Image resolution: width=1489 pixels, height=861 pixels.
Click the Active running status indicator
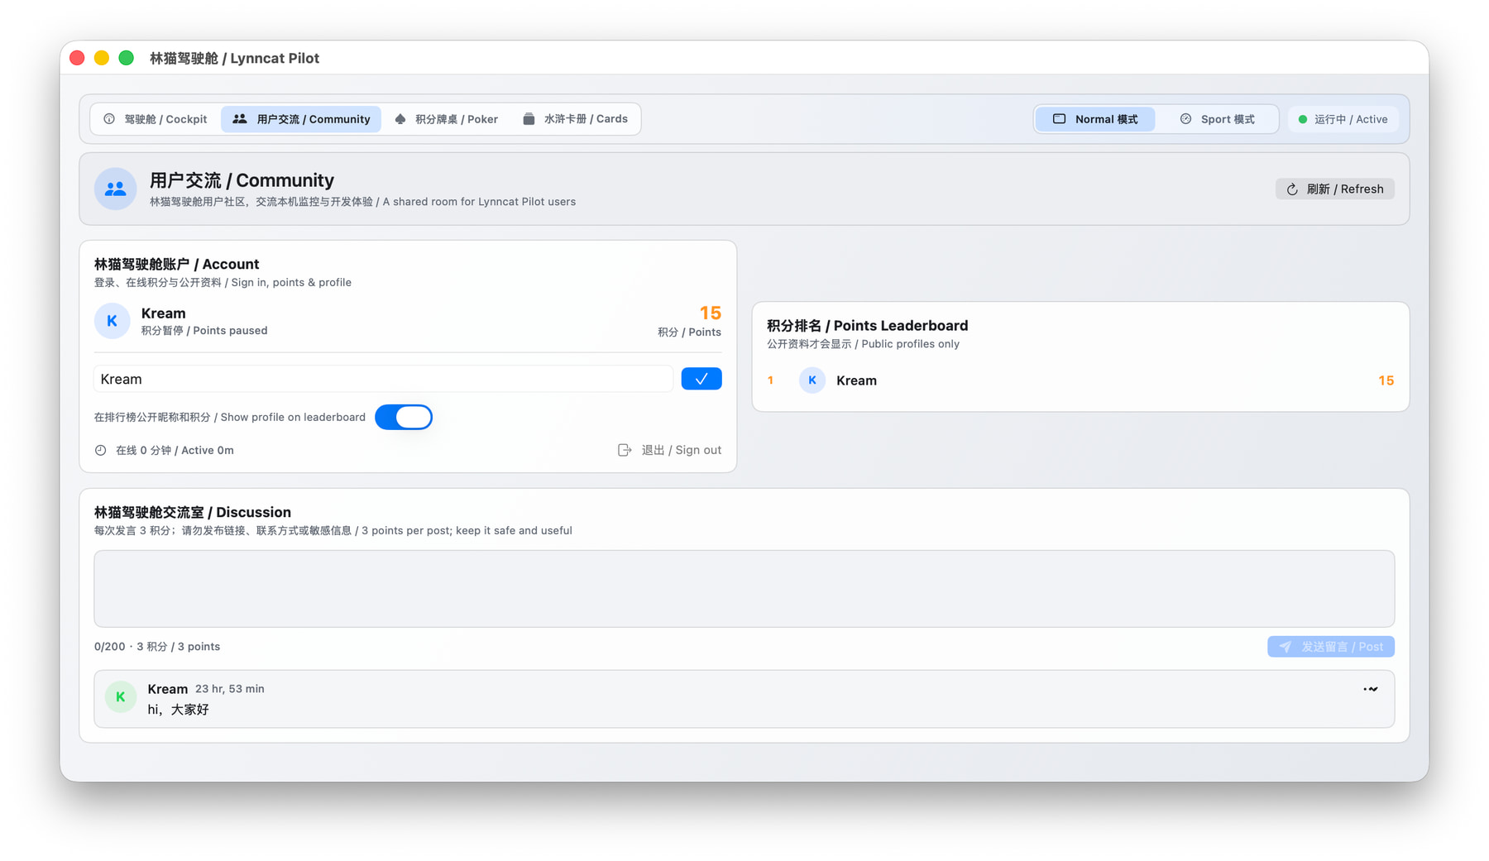(1343, 119)
